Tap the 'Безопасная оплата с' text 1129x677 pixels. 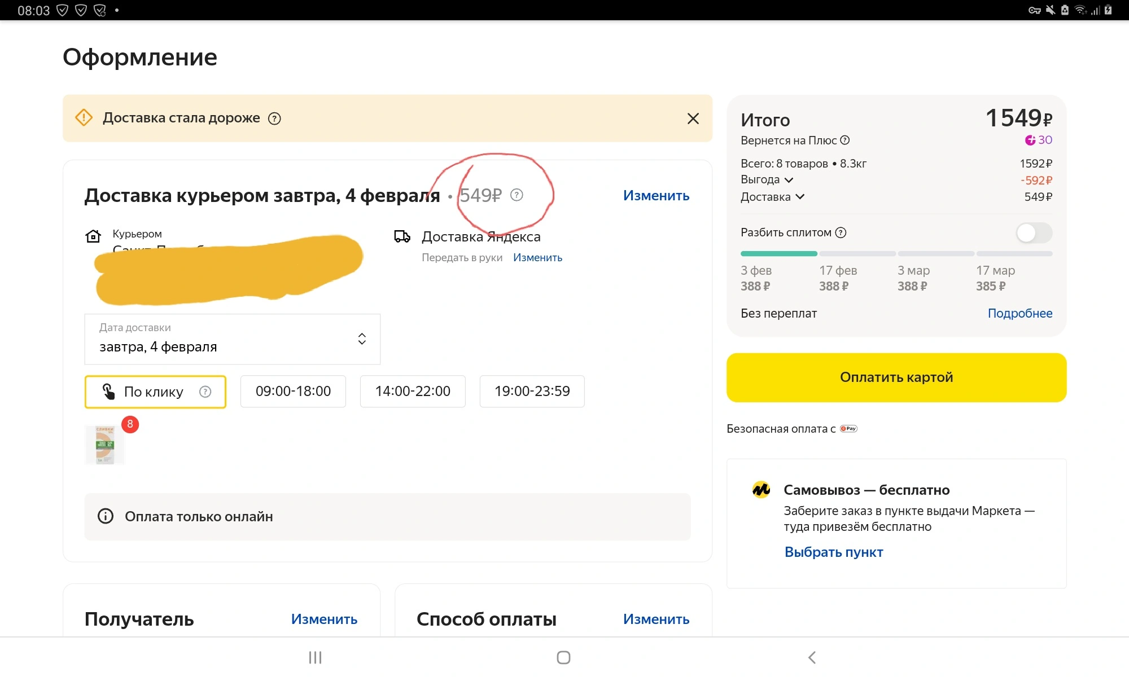(x=781, y=429)
